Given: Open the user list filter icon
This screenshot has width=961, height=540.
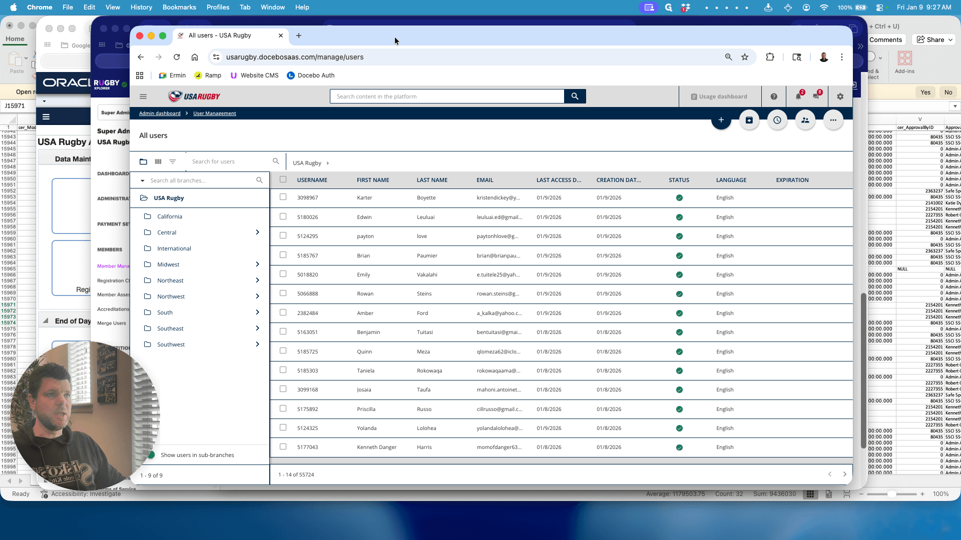Looking at the screenshot, I should 173,161.
